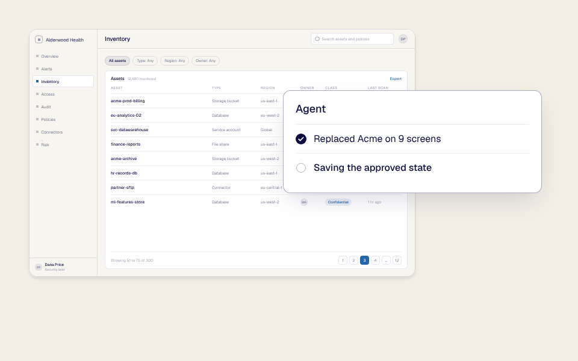The height and width of the screenshot is (361, 578).
Task: Click the Dana Price user name
Action: point(54,265)
